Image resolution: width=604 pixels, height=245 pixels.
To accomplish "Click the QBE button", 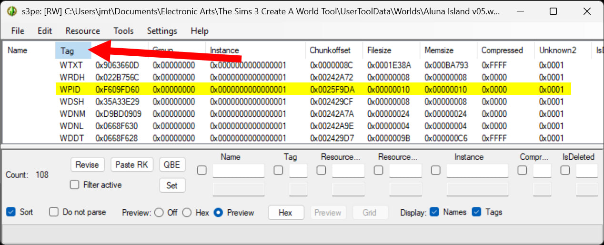I will (172, 165).
